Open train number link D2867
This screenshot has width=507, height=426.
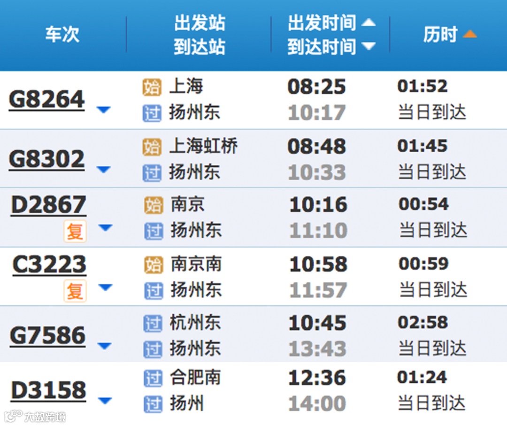tap(49, 205)
